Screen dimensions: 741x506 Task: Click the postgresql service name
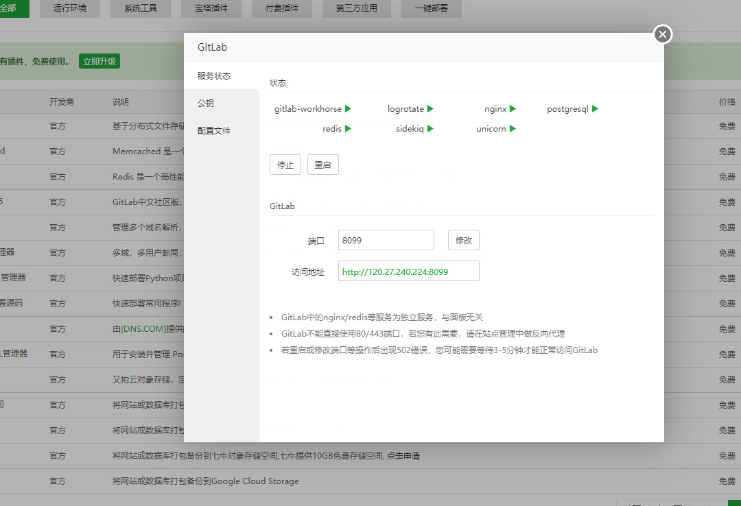(x=567, y=108)
